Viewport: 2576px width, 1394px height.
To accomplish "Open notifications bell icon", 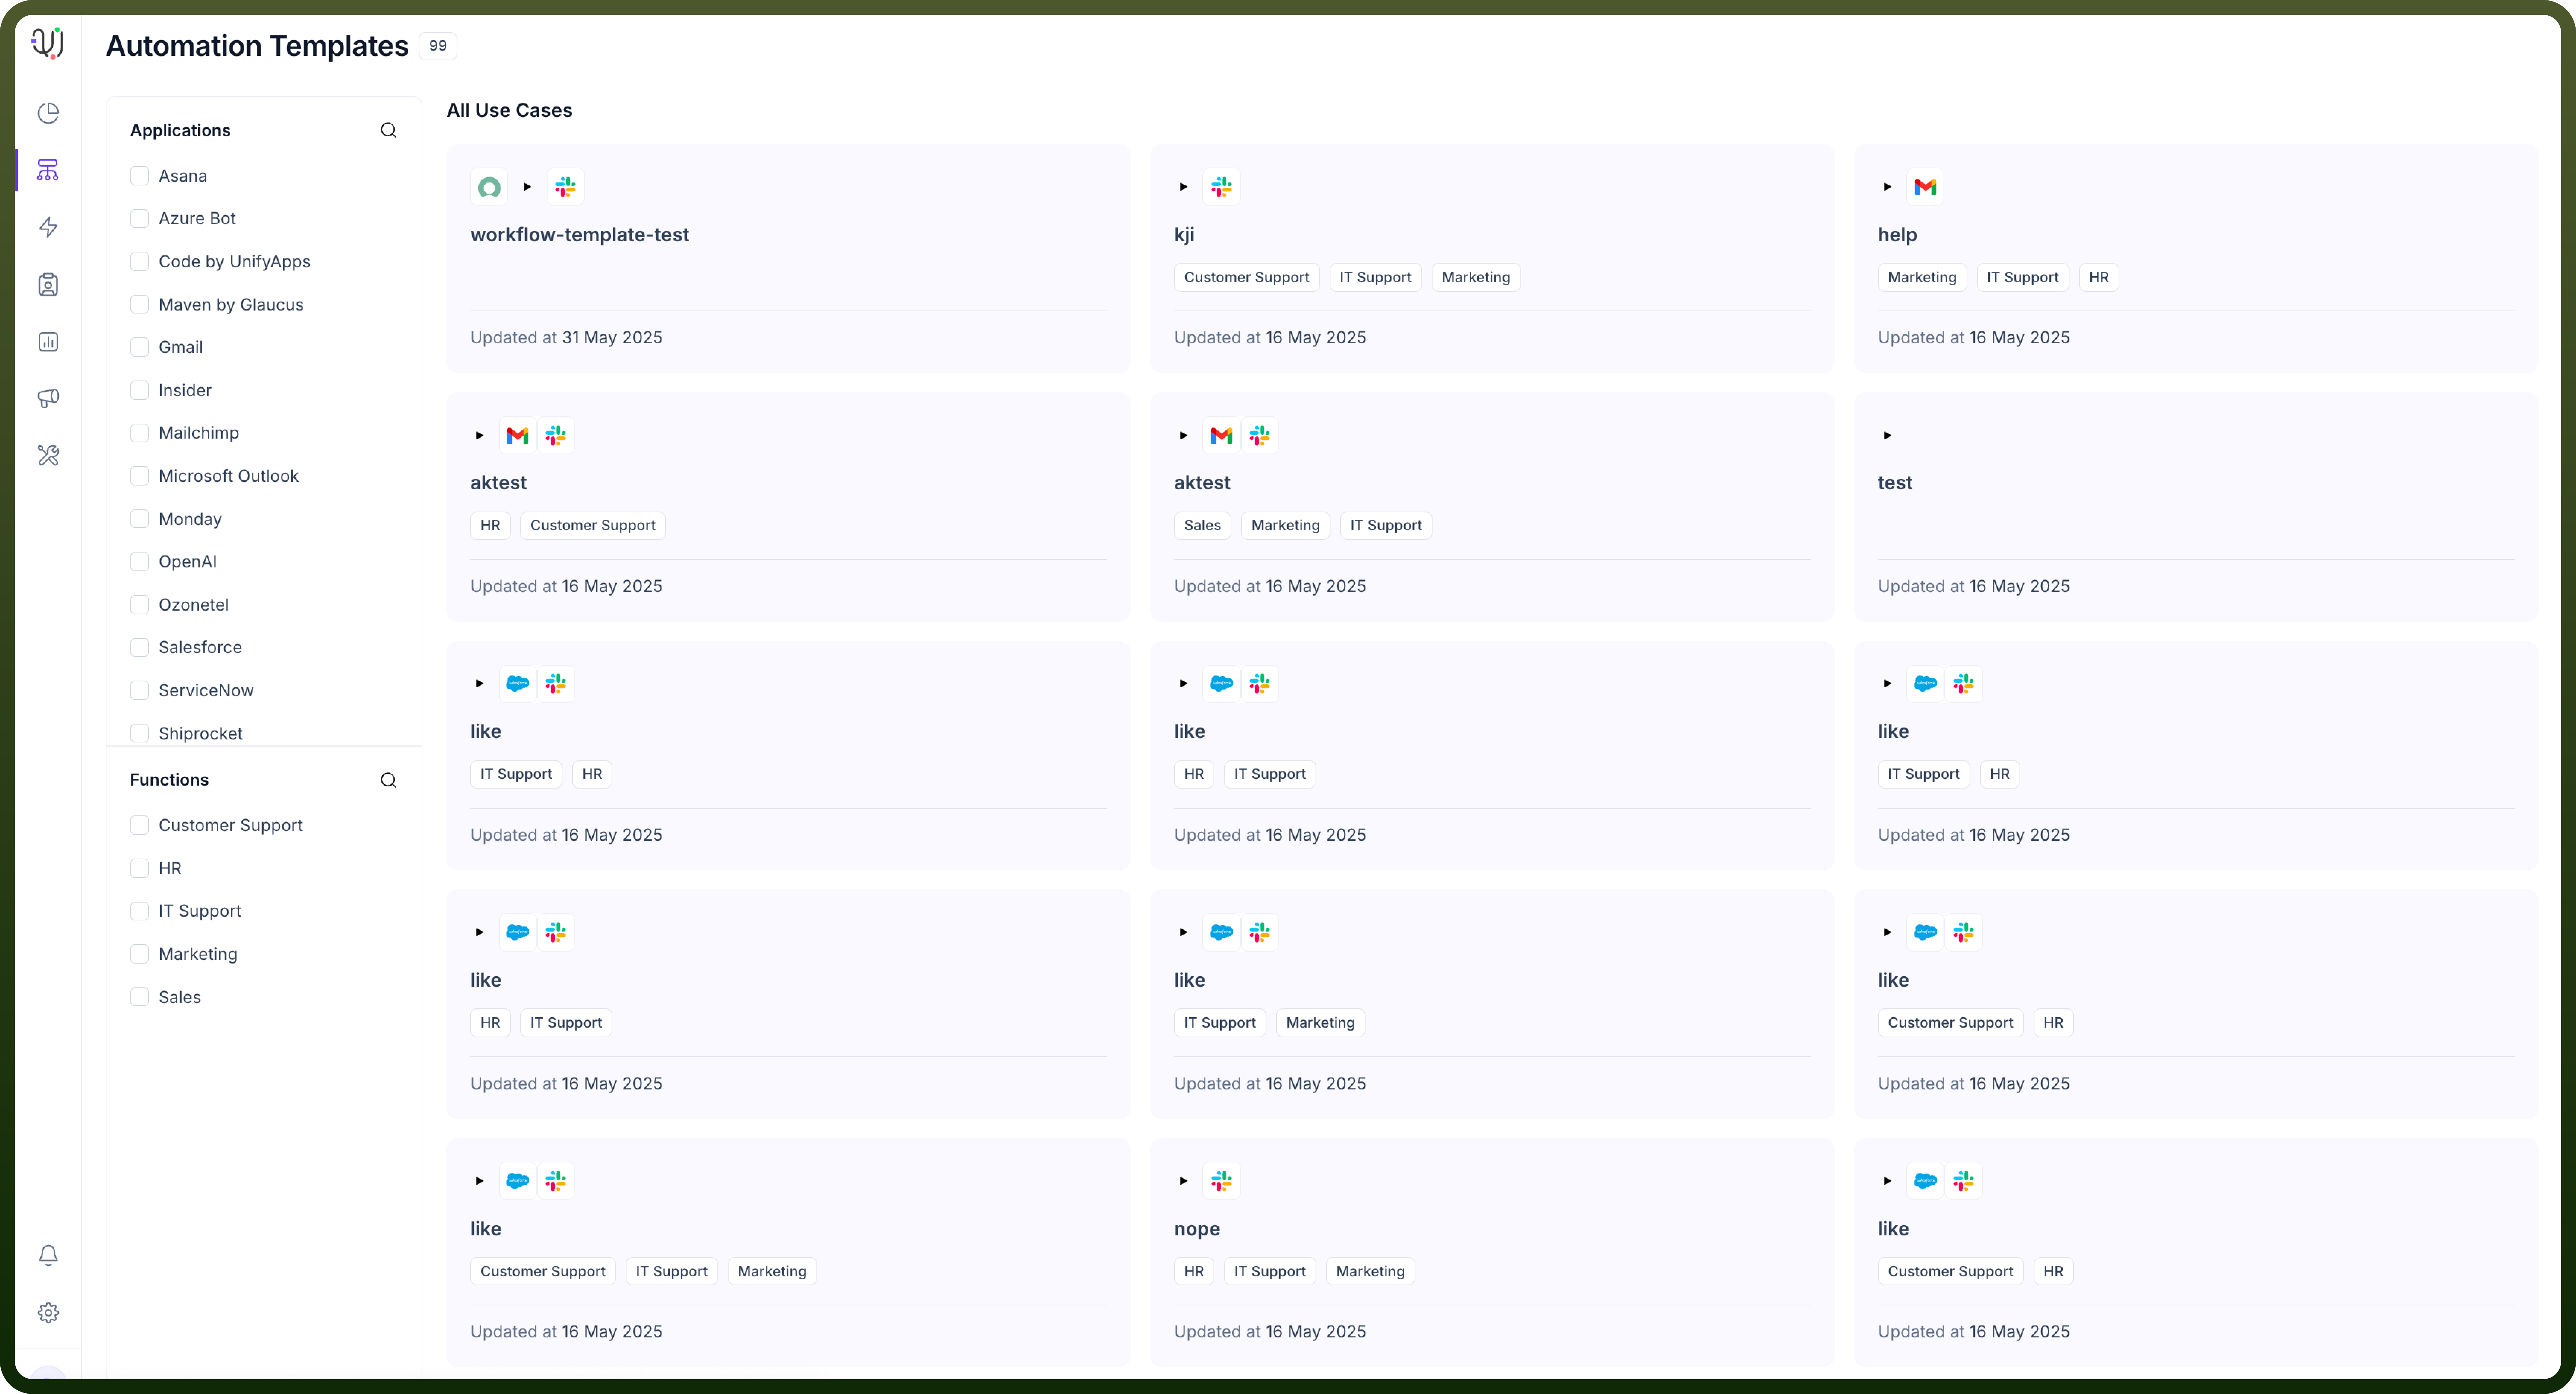I will [x=48, y=1255].
